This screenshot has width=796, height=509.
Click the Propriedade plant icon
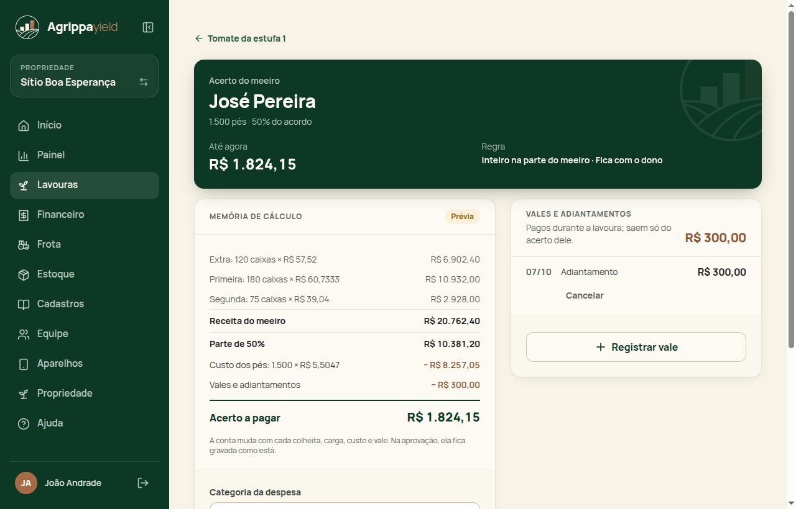(x=24, y=394)
